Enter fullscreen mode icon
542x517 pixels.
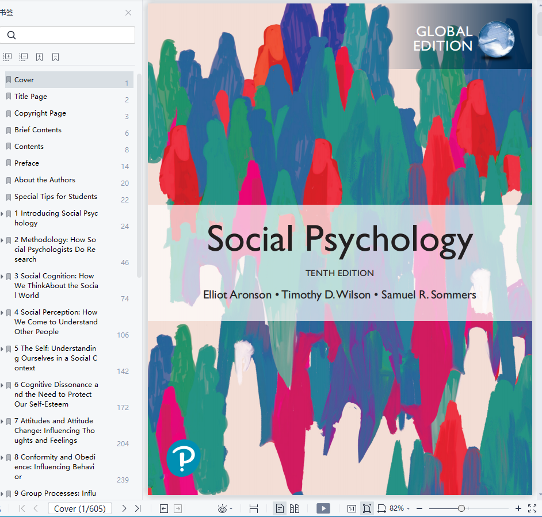[x=532, y=508]
